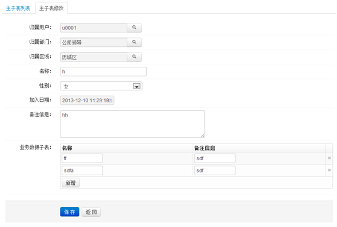
Task: Click the 返回 button
Action: click(x=91, y=212)
